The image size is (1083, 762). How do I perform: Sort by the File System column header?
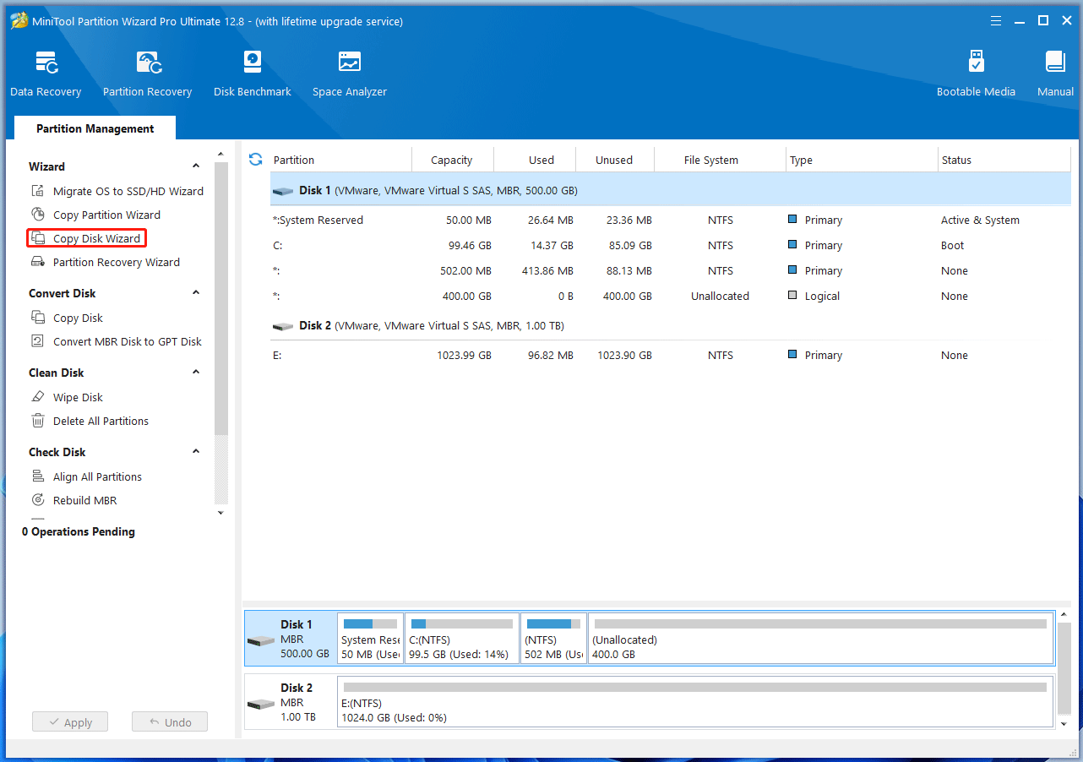click(x=721, y=160)
